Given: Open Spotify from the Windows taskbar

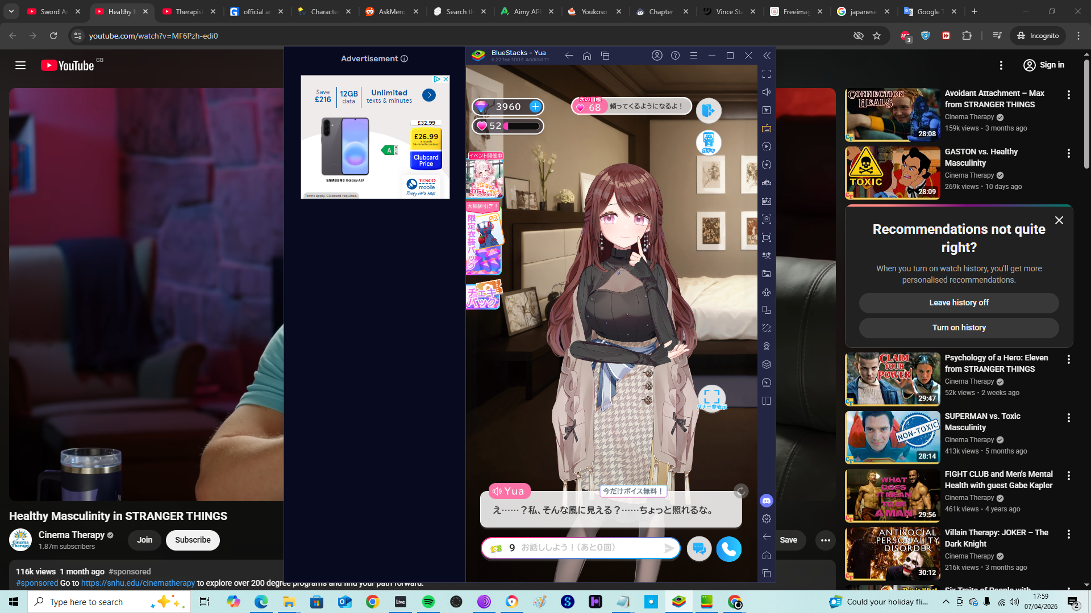Looking at the screenshot, I should 428,602.
